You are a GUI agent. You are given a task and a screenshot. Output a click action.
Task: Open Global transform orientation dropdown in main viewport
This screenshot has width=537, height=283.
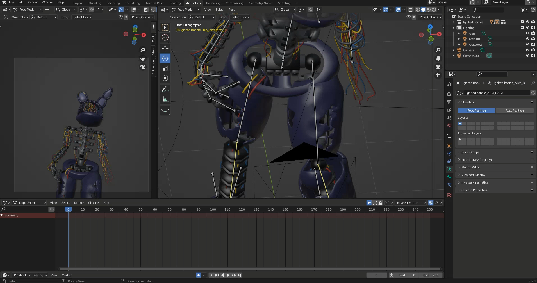[x=285, y=10]
